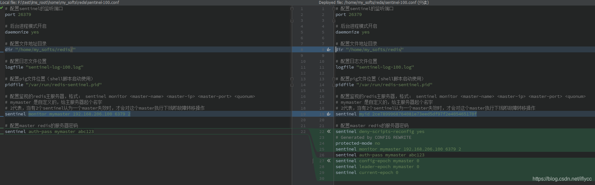Screen dimensions: 595x185
Task: Click the 'protected-mode no' line
Action: (358, 143)
